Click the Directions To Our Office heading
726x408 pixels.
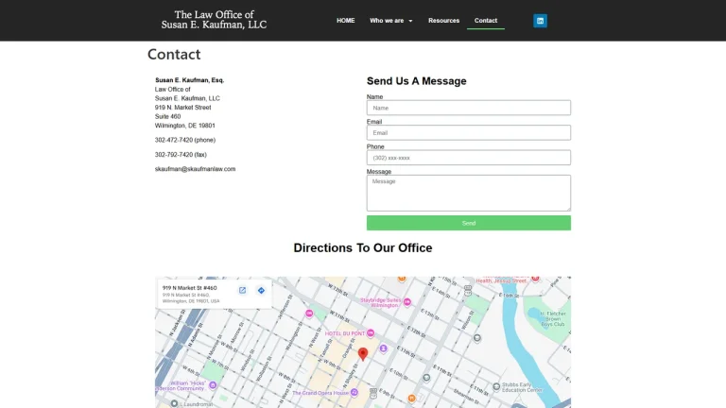pos(363,248)
